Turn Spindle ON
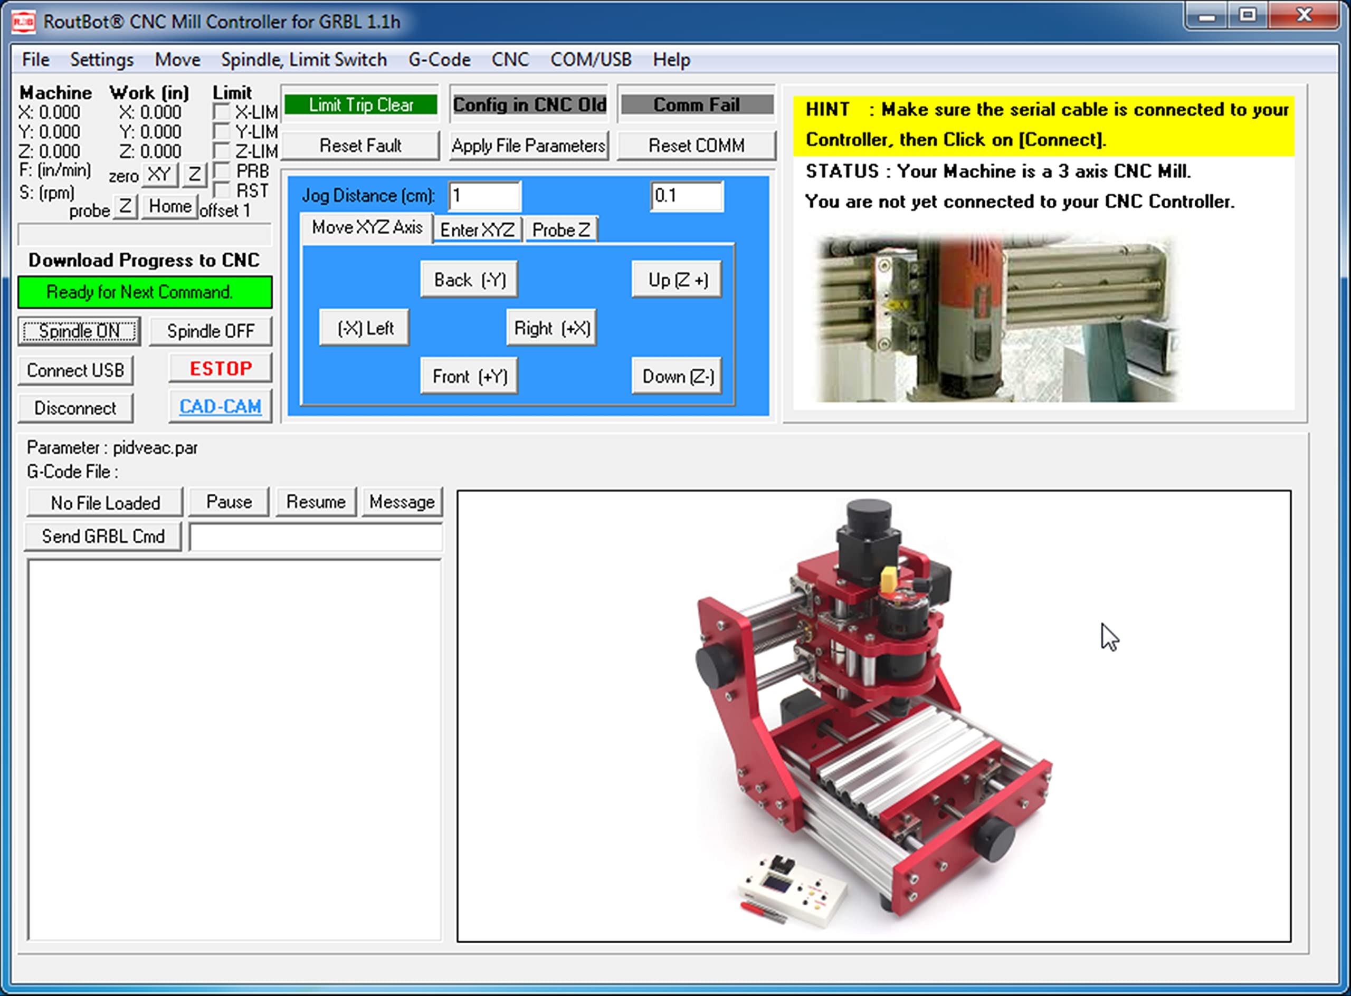The image size is (1351, 996). point(79,331)
